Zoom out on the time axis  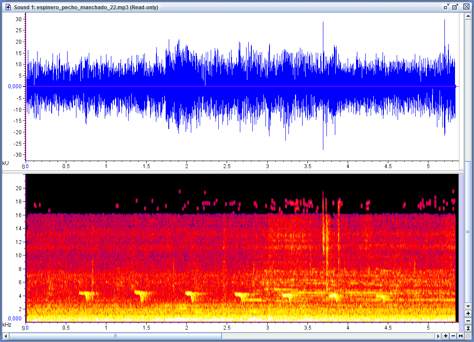pyautogui.click(x=453, y=336)
